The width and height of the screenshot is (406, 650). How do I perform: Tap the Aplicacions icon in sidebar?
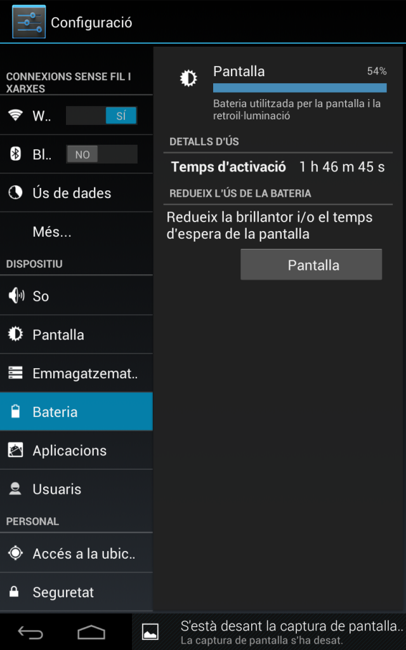click(15, 450)
